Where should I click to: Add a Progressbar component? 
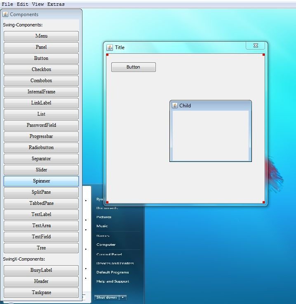[x=41, y=136]
